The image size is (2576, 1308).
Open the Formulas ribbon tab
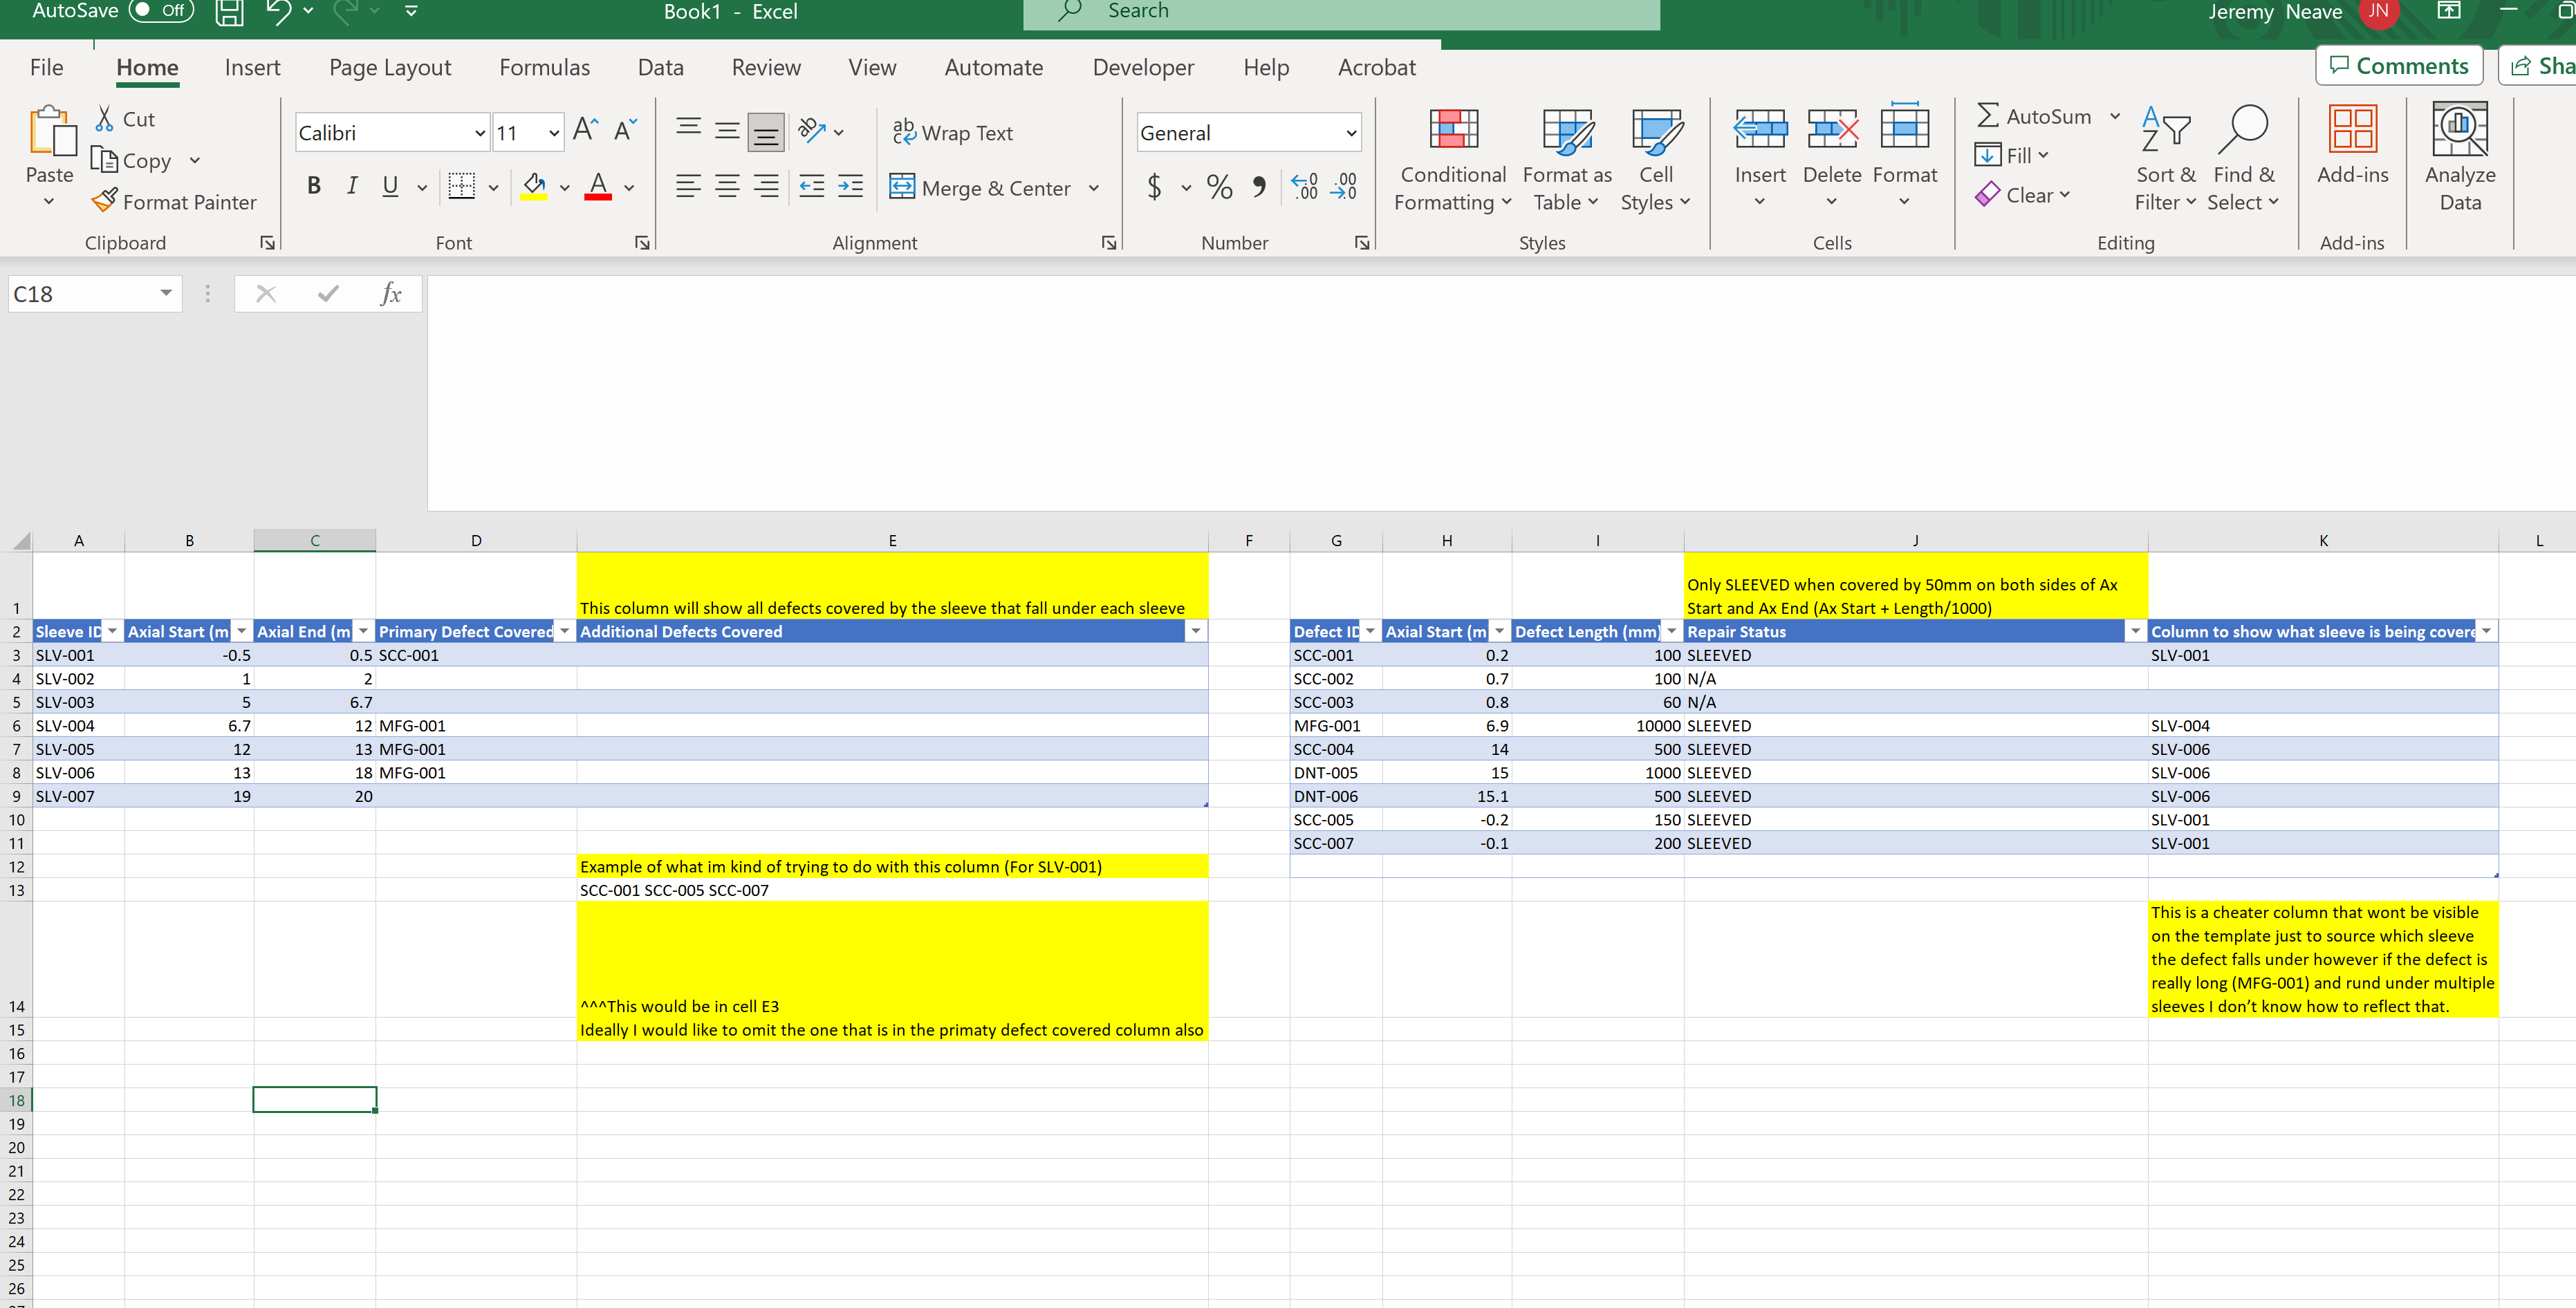(x=544, y=67)
